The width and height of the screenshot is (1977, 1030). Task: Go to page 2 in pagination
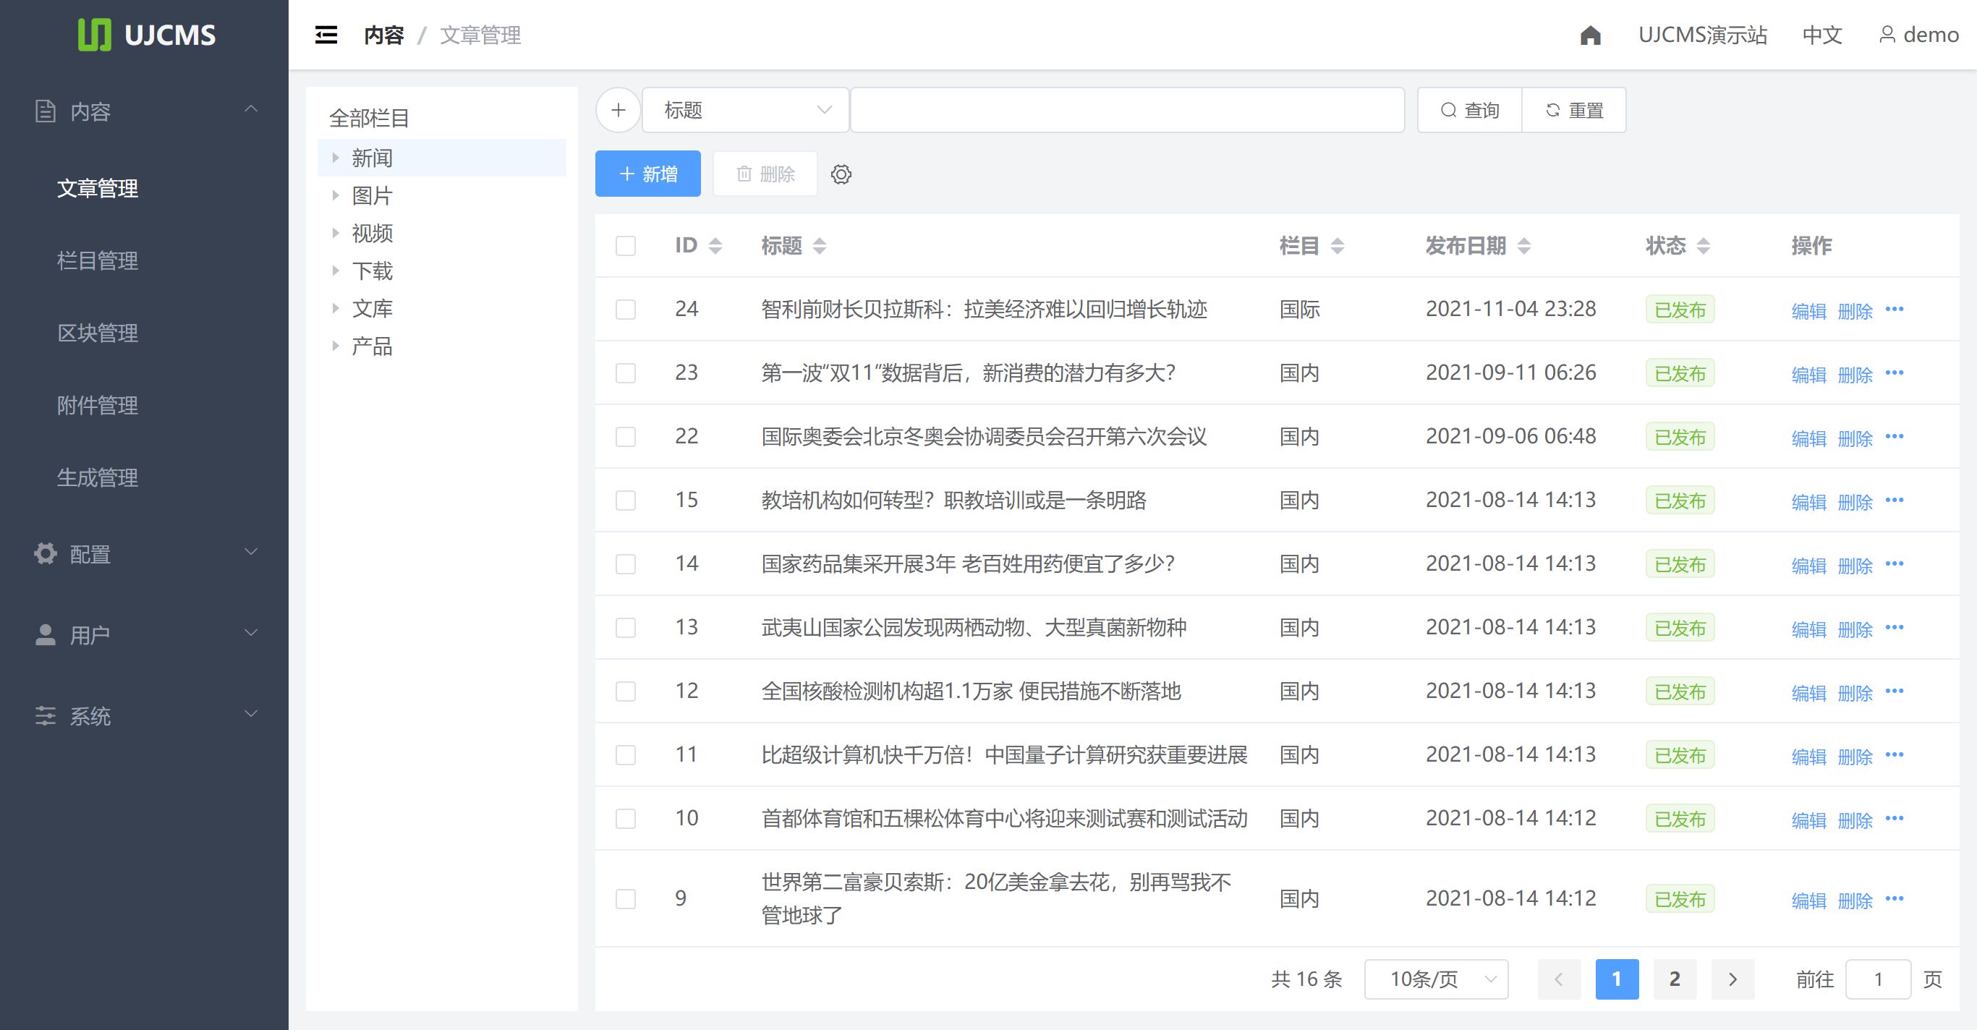pyautogui.click(x=1673, y=979)
